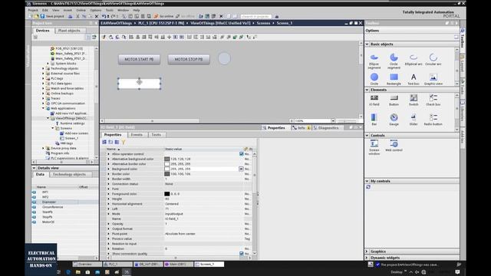Viewport: 491px width, 276px height.
Task: Expand the Graphics toolbox section
Action: (x=367, y=251)
